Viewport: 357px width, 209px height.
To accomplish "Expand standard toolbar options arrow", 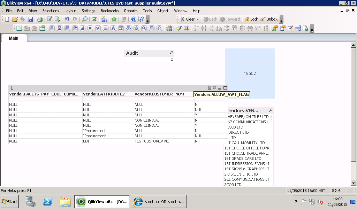I will click(x=147, y=21).
